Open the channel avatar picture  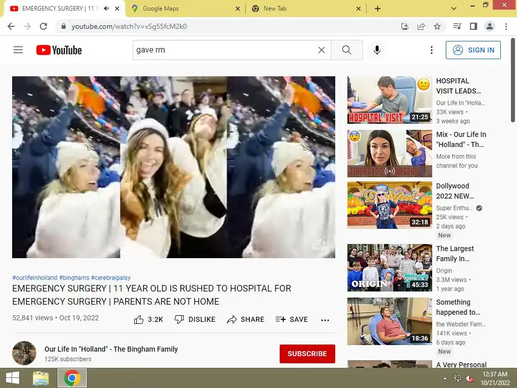point(24,353)
